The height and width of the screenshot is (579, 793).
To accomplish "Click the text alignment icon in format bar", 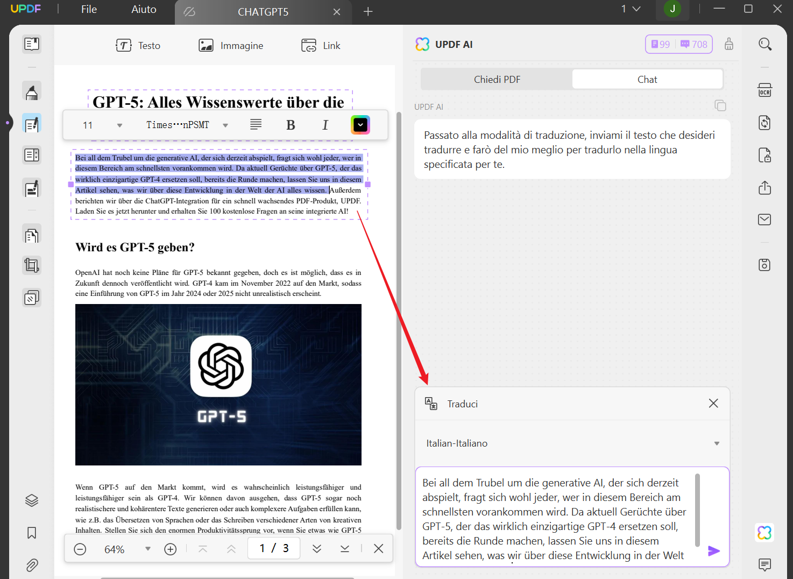I will (x=256, y=125).
